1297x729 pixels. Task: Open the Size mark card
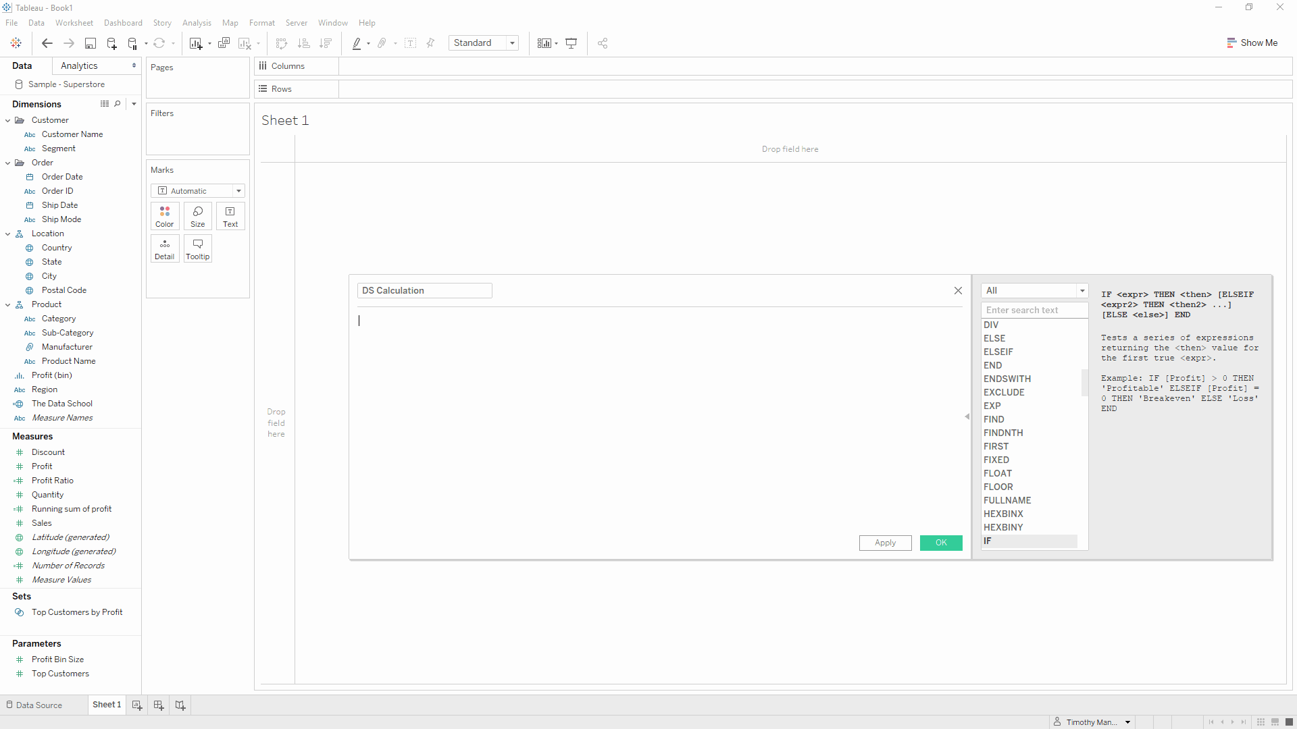198,217
